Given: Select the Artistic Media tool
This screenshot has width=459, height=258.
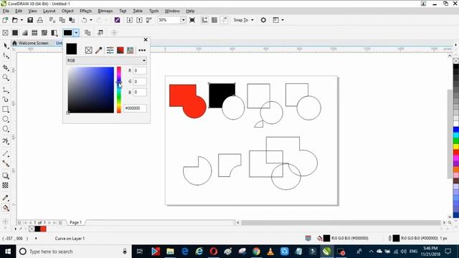Looking at the screenshot, I should click(6, 100).
